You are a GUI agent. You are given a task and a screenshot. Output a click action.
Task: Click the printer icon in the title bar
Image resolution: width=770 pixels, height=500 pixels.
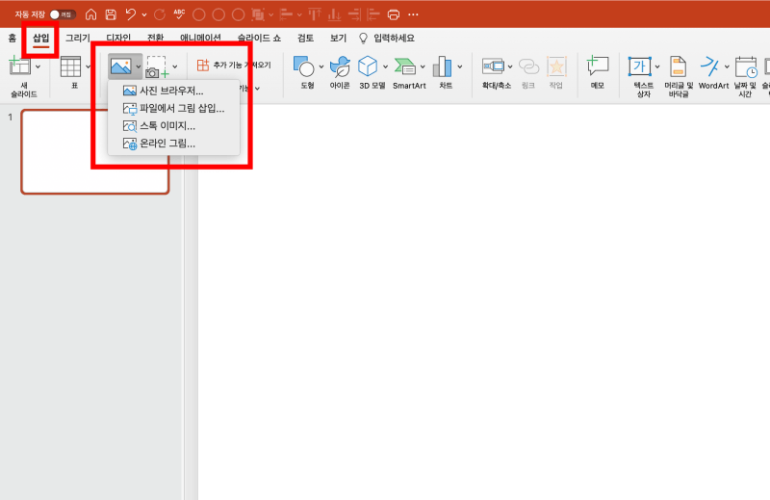pyautogui.click(x=394, y=14)
